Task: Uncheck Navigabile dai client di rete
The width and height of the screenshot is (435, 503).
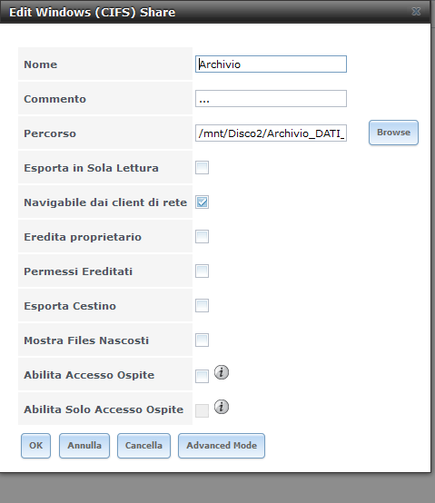Action: [203, 202]
